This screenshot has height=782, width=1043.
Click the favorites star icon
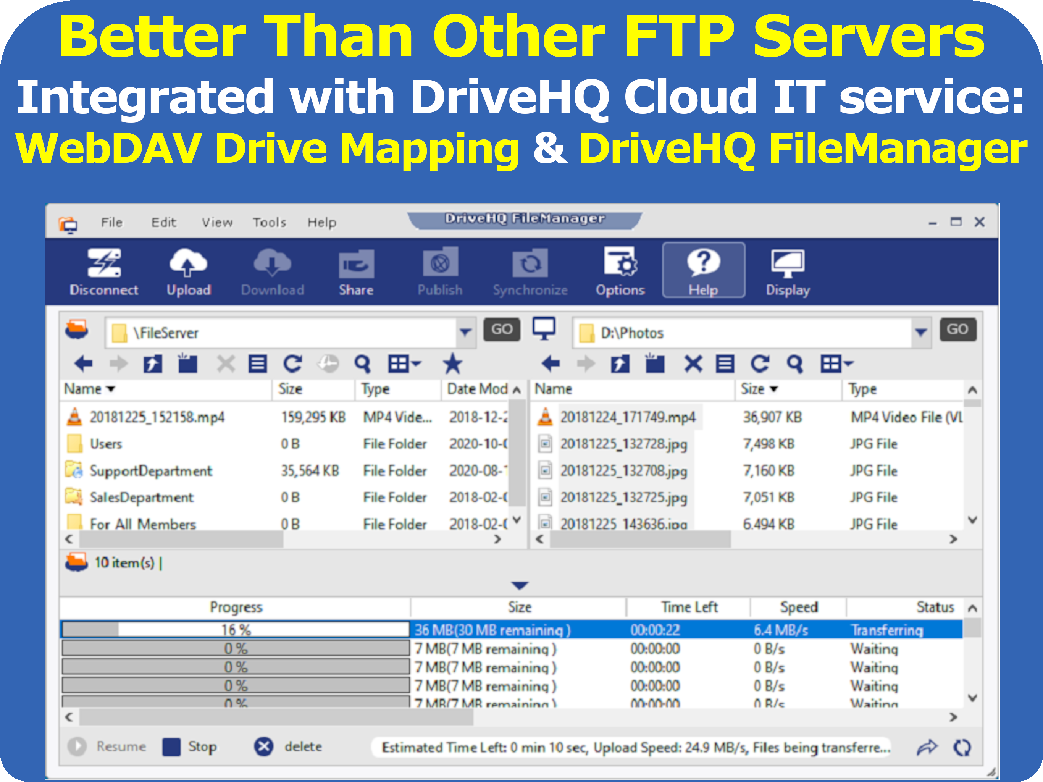click(x=452, y=364)
